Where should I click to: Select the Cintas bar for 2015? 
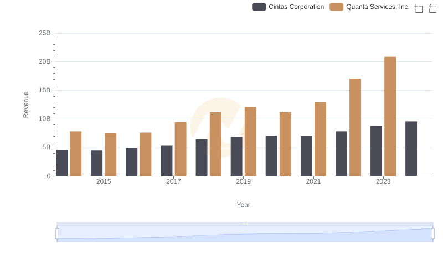(96, 163)
